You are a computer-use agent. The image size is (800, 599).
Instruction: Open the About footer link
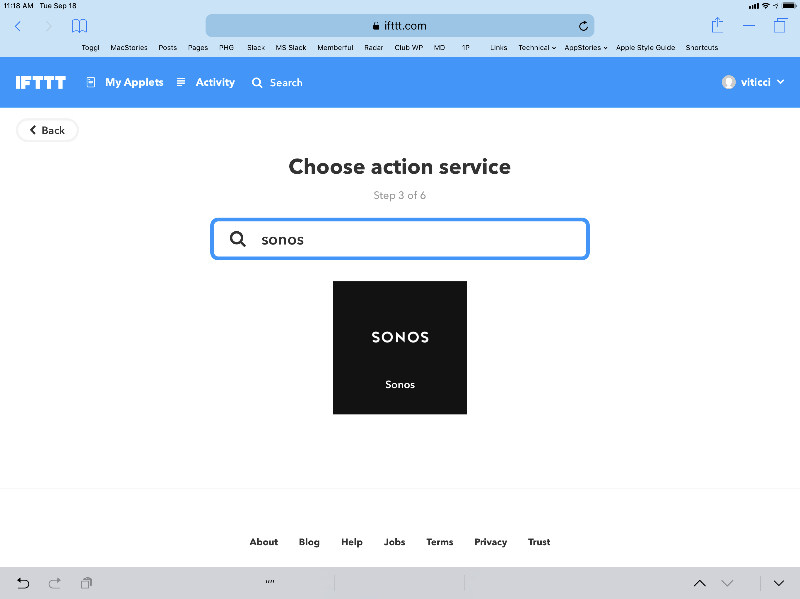pos(264,542)
